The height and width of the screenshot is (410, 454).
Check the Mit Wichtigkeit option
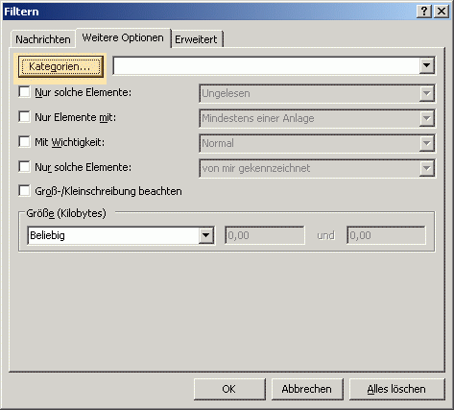24,141
